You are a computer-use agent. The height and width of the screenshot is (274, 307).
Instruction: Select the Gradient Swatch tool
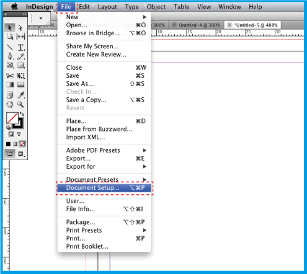[10, 85]
